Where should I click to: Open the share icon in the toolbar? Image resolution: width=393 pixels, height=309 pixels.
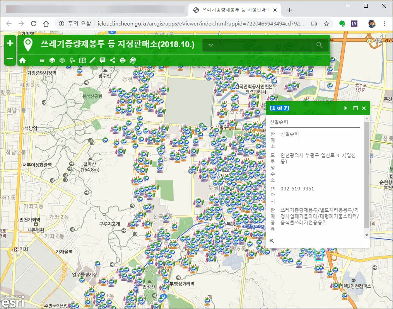113,60
